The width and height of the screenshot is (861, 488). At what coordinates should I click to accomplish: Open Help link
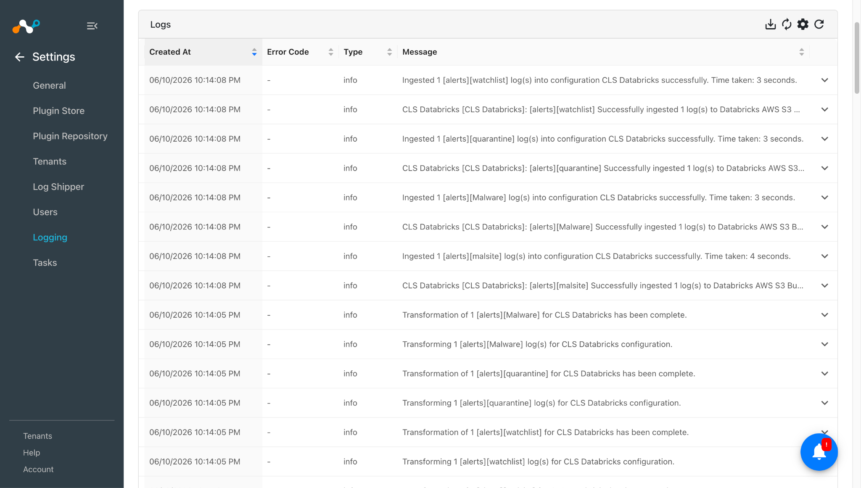point(32,453)
